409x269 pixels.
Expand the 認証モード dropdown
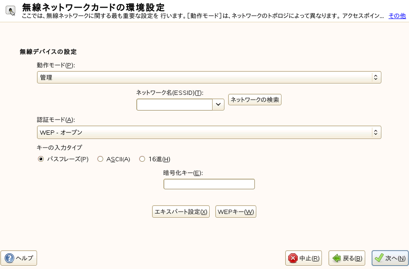pos(209,132)
